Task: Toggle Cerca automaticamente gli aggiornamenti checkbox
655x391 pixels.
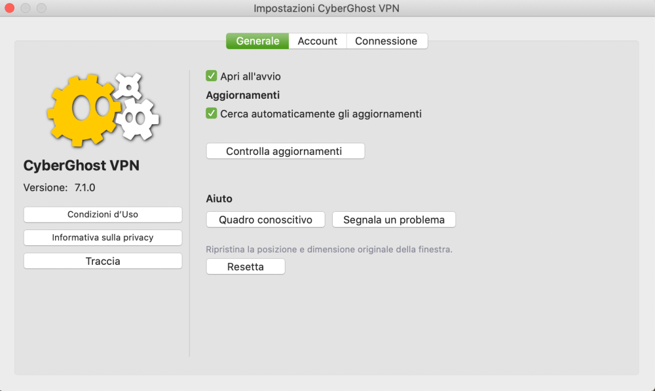Action: (211, 113)
